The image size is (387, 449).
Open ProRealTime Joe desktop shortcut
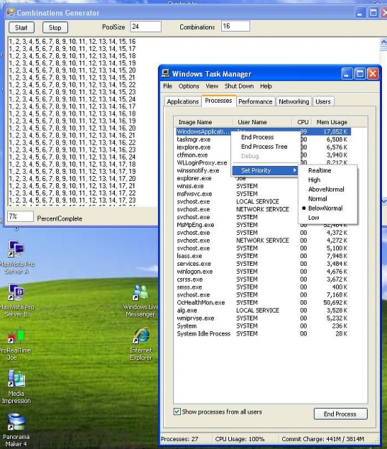(16, 343)
